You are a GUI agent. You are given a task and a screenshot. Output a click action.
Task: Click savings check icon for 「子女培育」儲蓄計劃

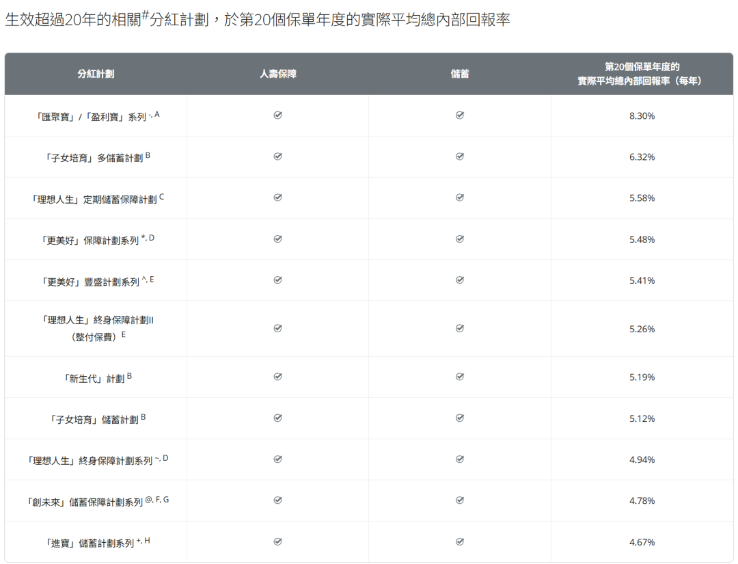[x=460, y=418]
